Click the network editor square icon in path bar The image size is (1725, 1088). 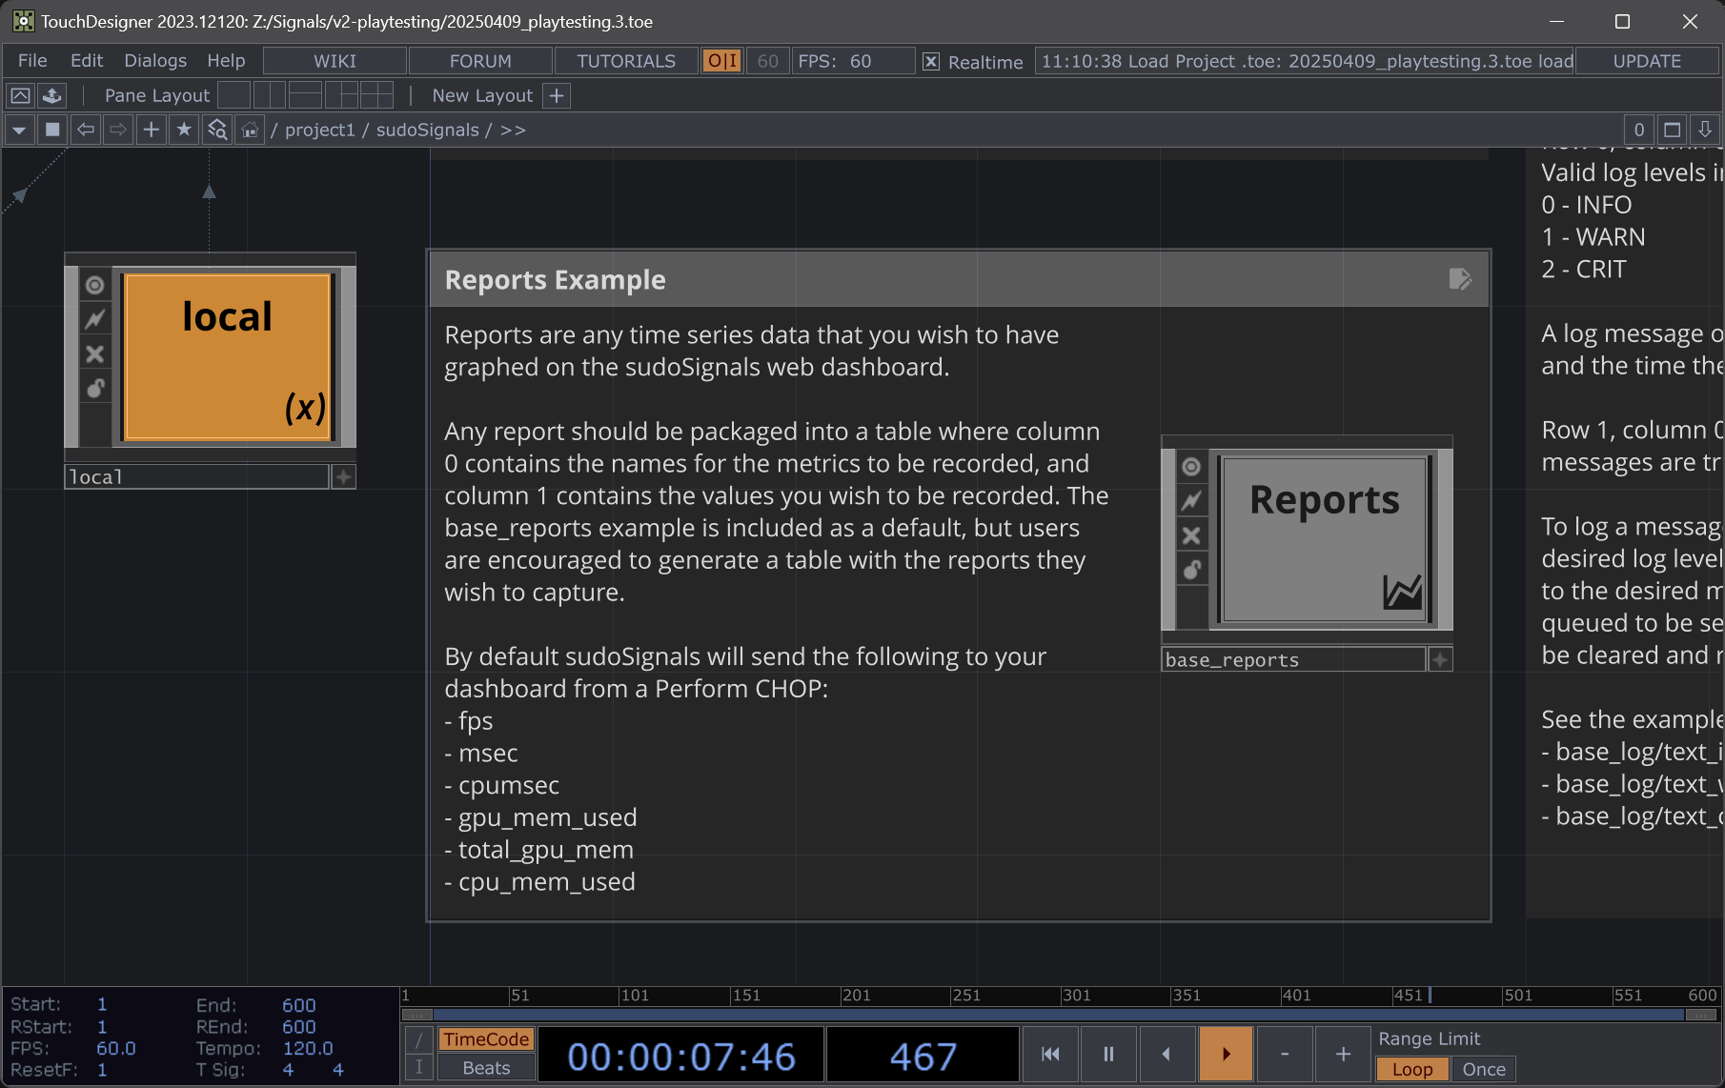[52, 130]
